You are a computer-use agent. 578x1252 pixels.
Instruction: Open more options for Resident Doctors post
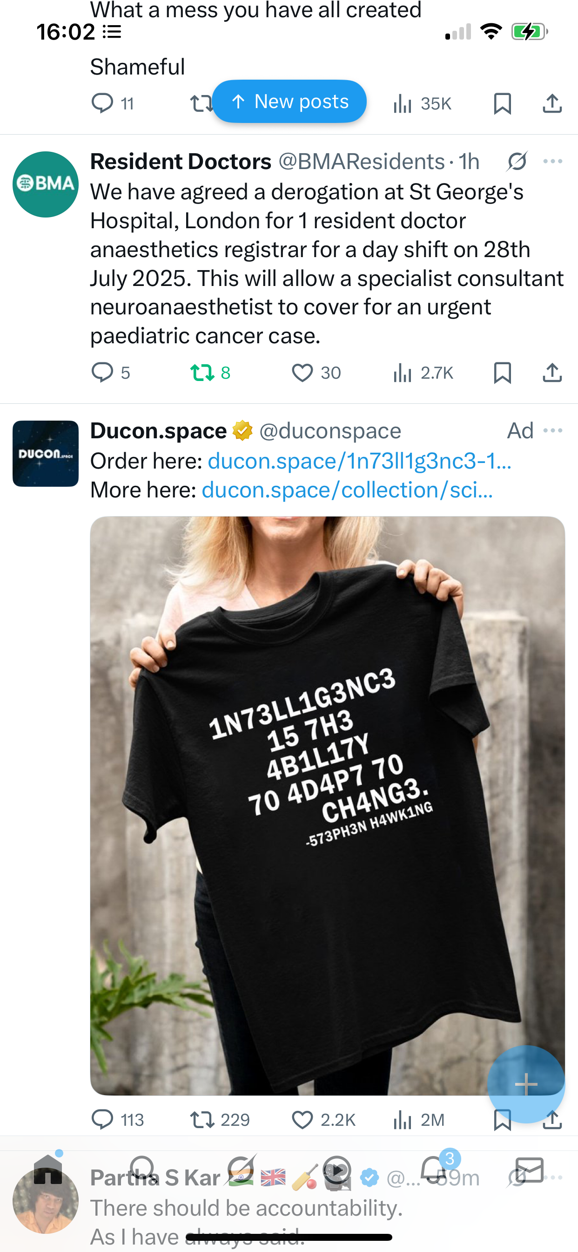(553, 161)
